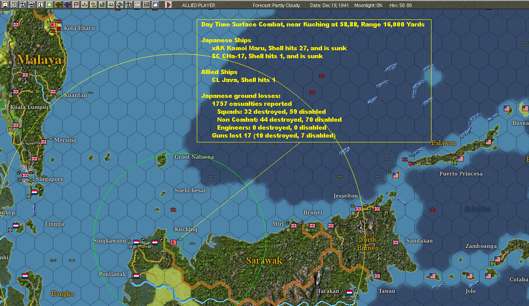
Task: Click the Groot Natoena island label
Action: click(194, 157)
